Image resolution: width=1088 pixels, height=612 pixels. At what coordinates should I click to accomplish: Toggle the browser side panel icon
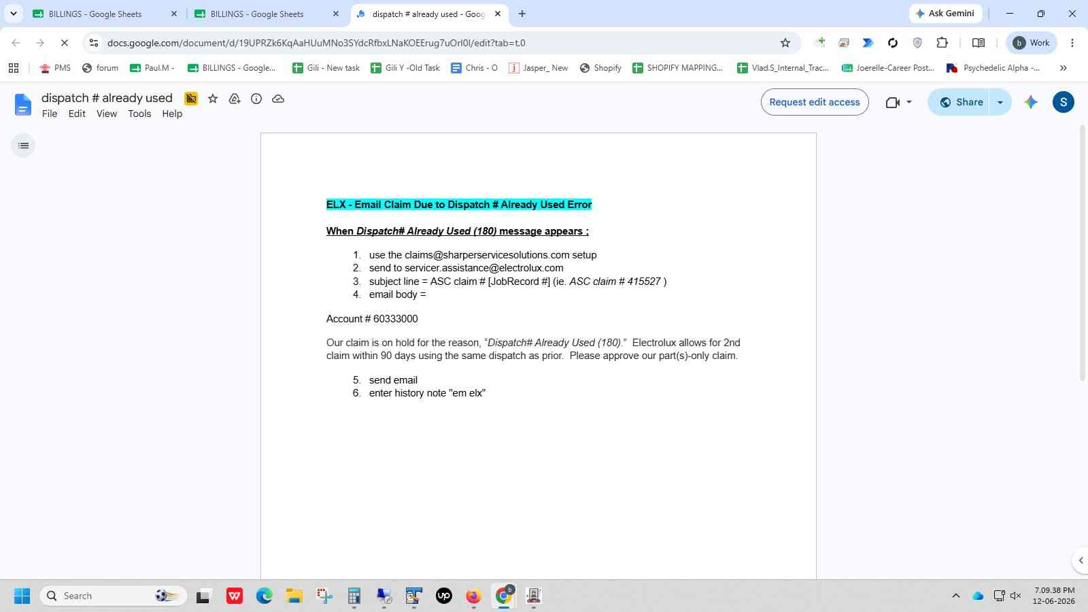click(979, 43)
